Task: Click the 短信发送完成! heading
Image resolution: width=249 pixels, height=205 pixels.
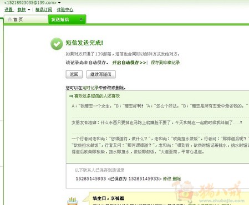Action: click(x=84, y=43)
